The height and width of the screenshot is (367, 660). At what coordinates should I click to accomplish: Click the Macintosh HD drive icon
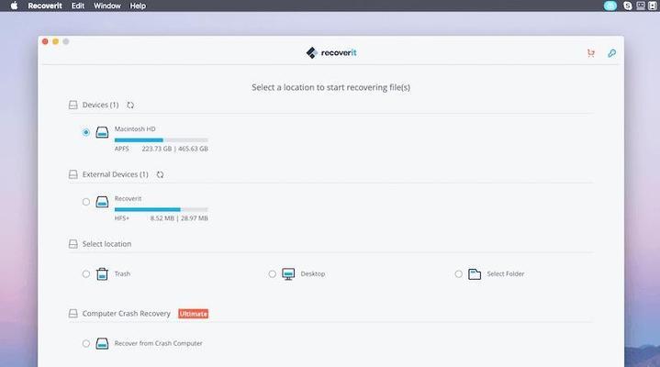(102, 132)
